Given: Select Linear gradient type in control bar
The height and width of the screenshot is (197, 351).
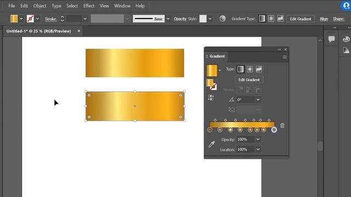Looking at the screenshot, I should [x=262, y=19].
